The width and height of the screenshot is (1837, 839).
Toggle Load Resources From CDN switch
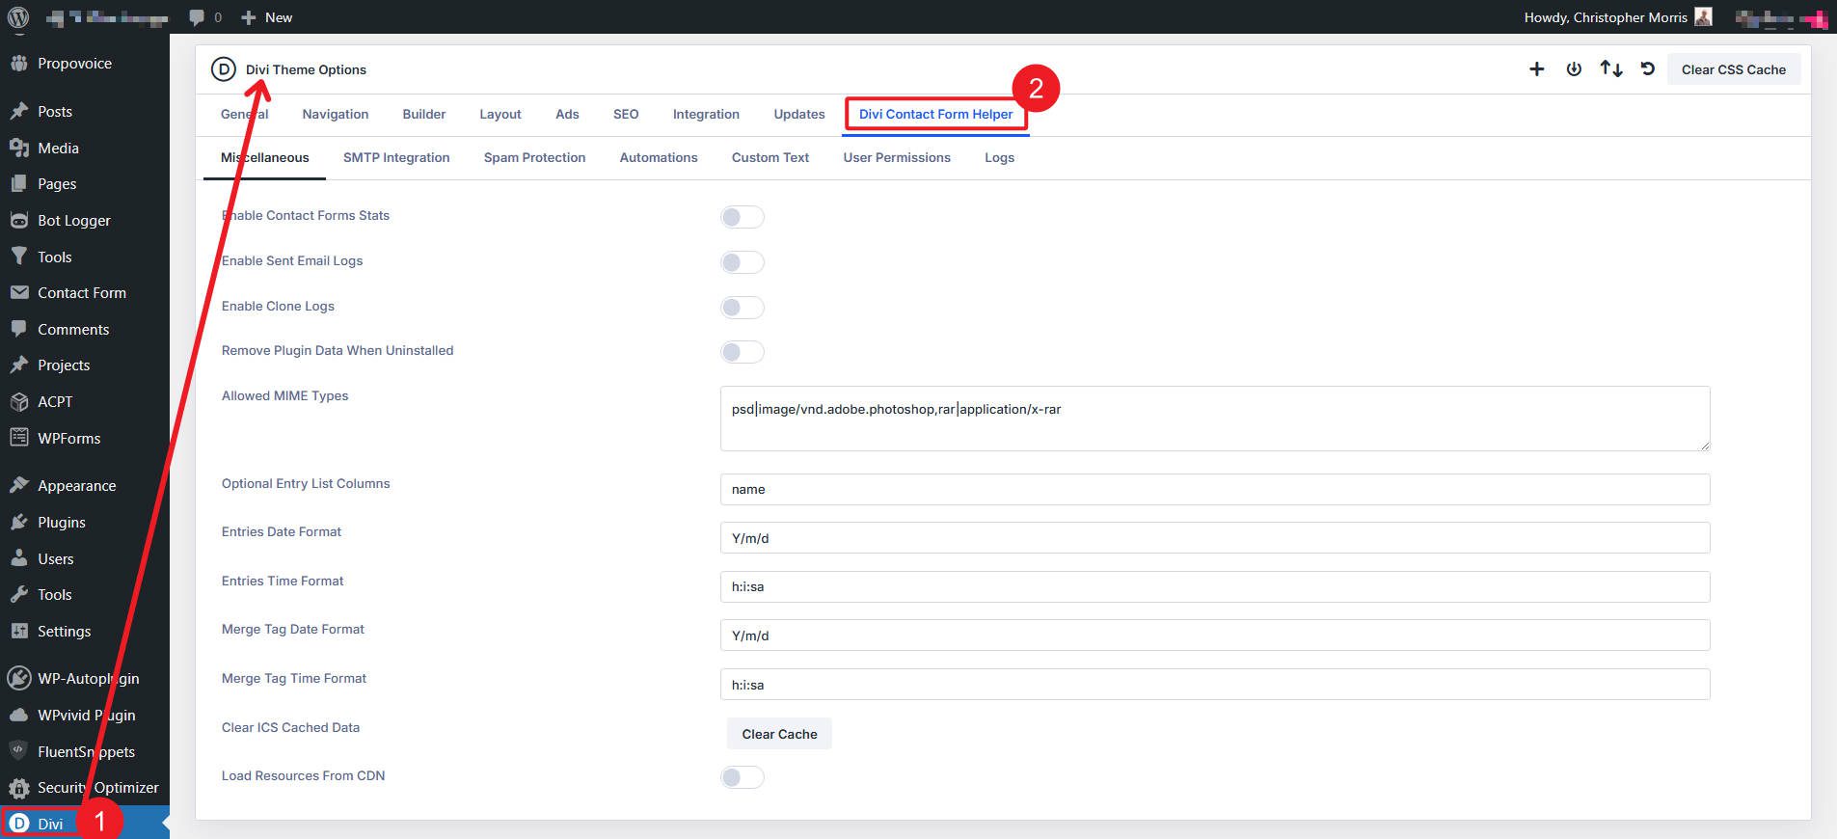pyautogui.click(x=743, y=777)
